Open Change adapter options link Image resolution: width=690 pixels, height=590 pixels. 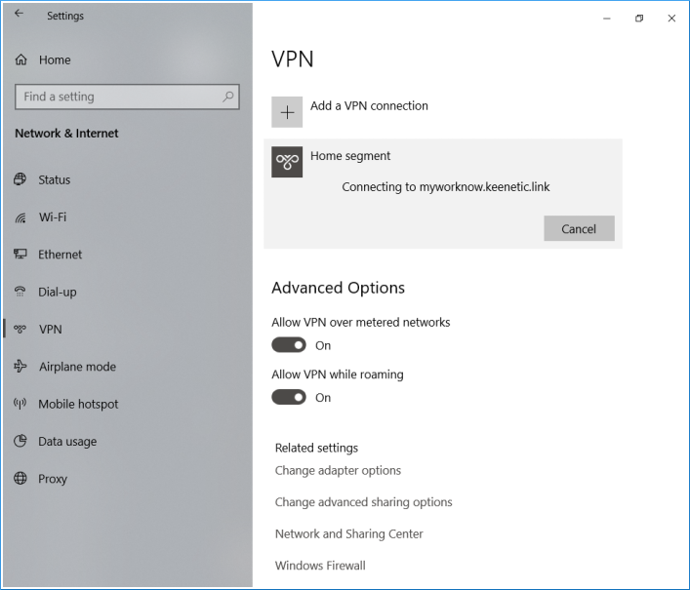338,471
